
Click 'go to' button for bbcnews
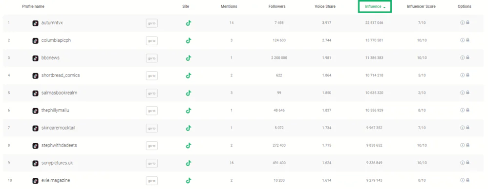pos(152,58)
